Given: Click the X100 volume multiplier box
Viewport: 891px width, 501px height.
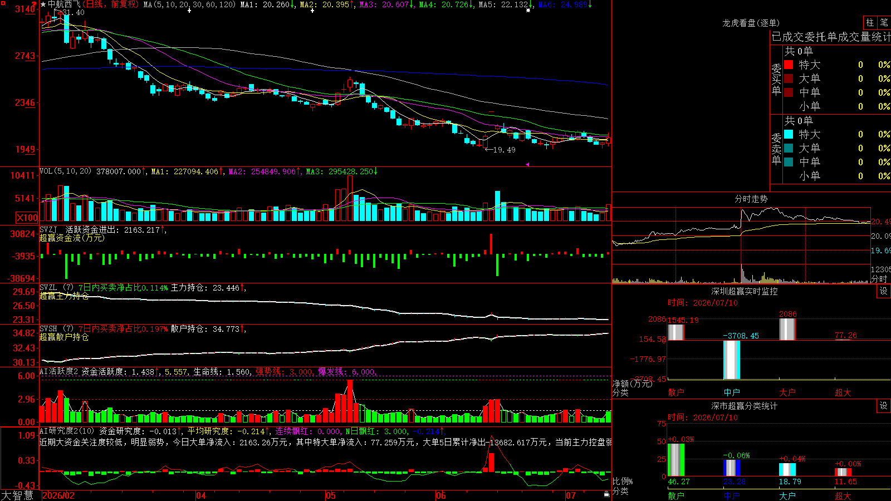Looking at the screenshot, I should click(27, 218).
